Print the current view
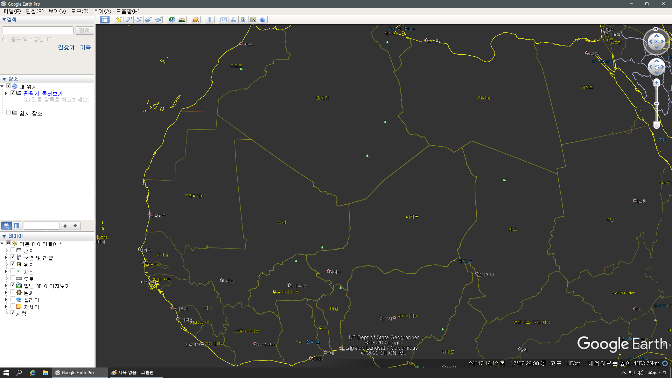 233,20
